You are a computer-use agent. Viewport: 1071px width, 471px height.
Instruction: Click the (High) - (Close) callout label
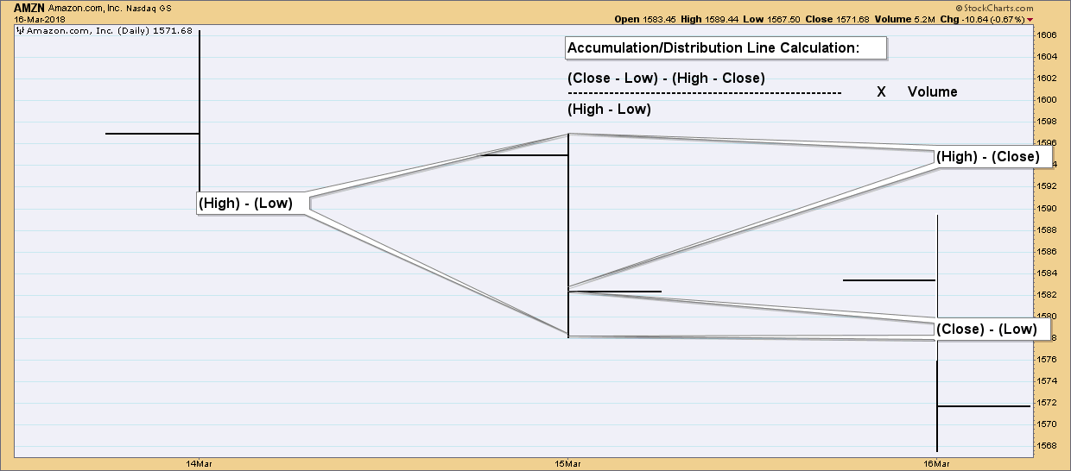point(993,158)
